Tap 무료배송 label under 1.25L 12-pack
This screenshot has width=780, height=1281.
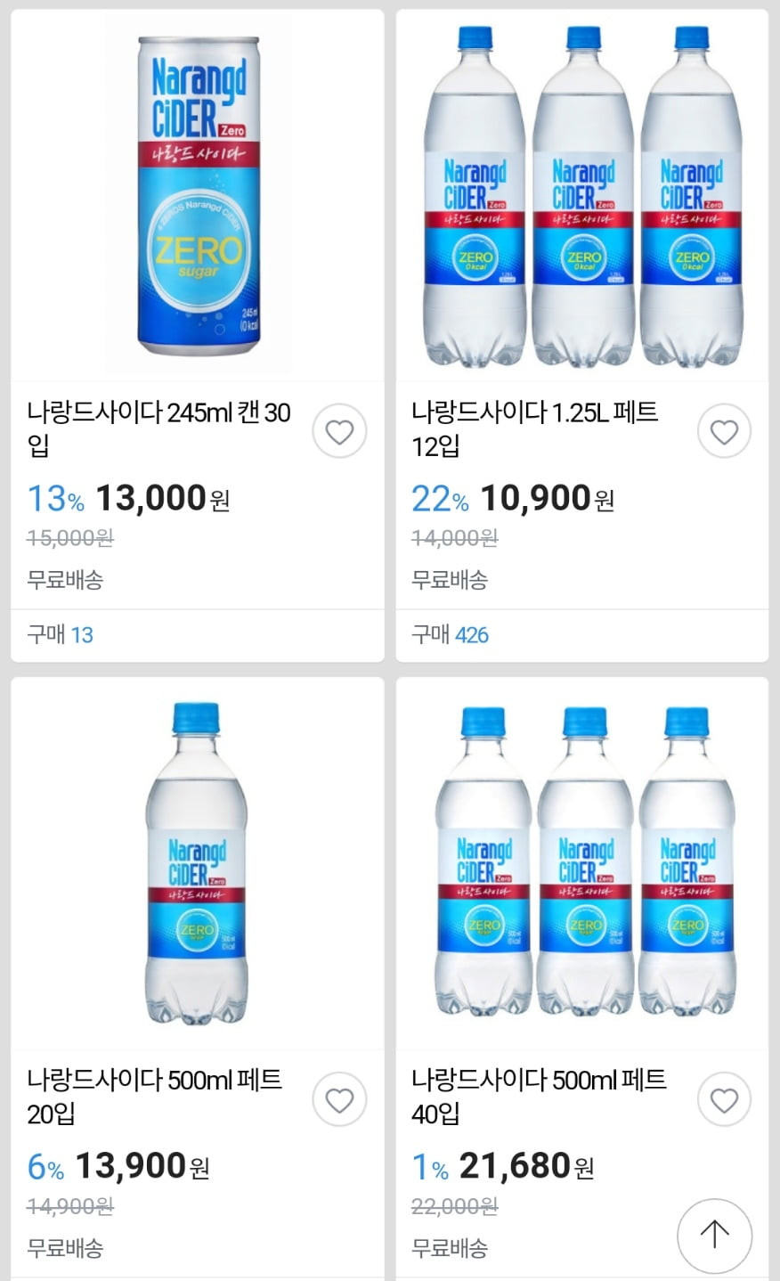450,580
